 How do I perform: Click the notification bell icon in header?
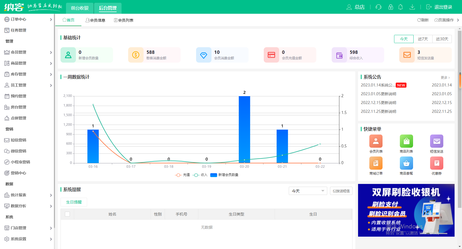pyautogui.click(x=400, y=7)
